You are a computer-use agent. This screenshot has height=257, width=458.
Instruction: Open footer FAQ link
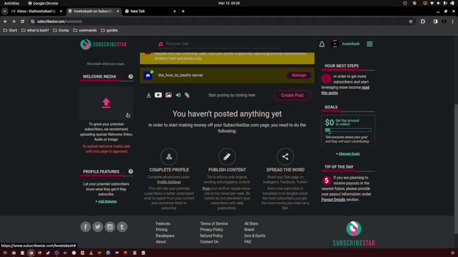(x=248, y=242)
